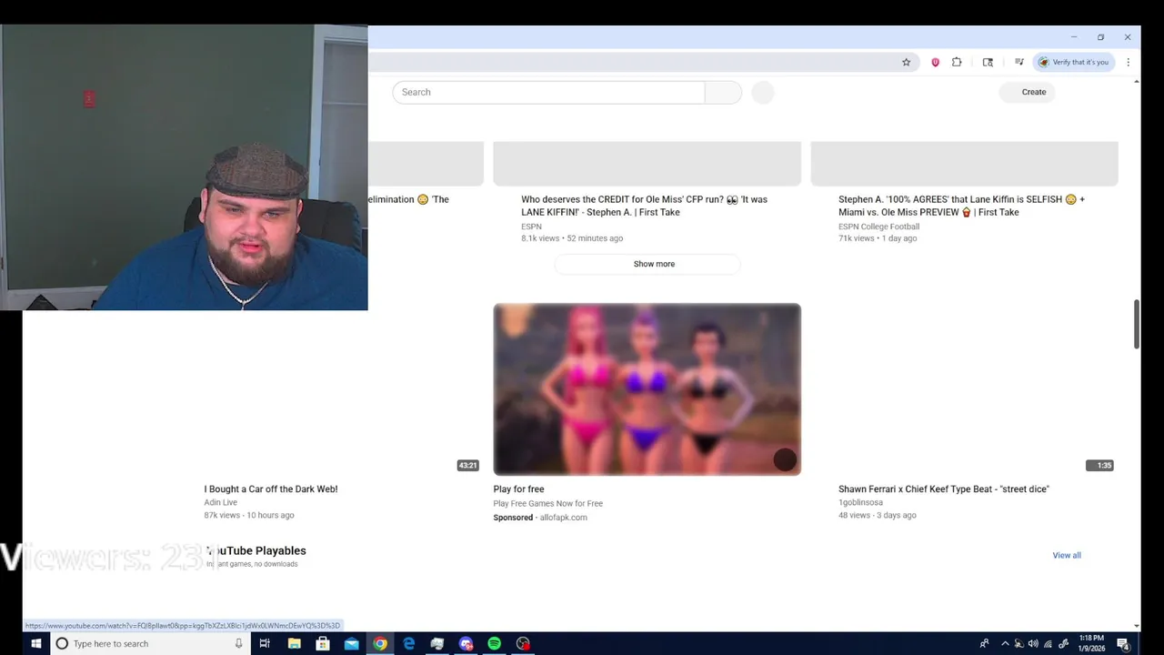1164x655 pixels.
Task: Open Microsoft Store from the taskbar
Action: [323, 643]
